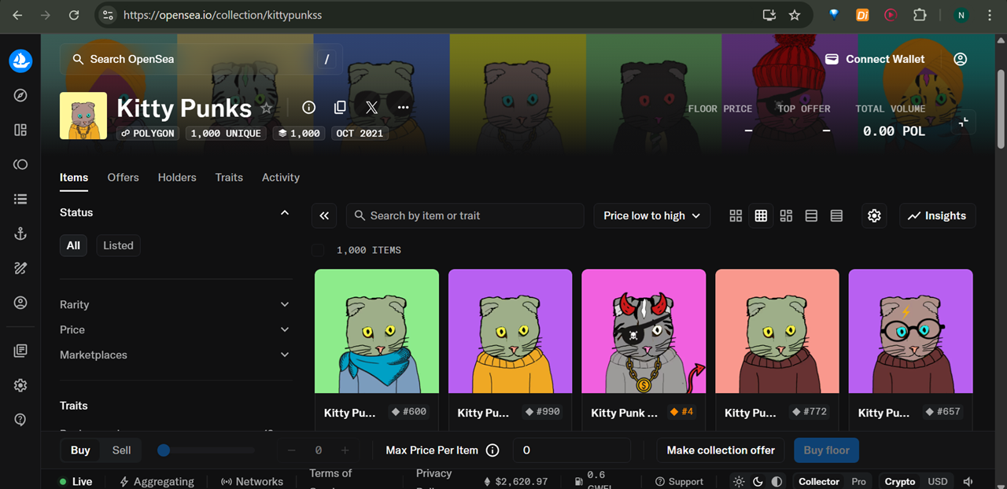This screenshot has height=489, width=1007.
Task: Click the Make collection offer button
Action: click(721, 450)
